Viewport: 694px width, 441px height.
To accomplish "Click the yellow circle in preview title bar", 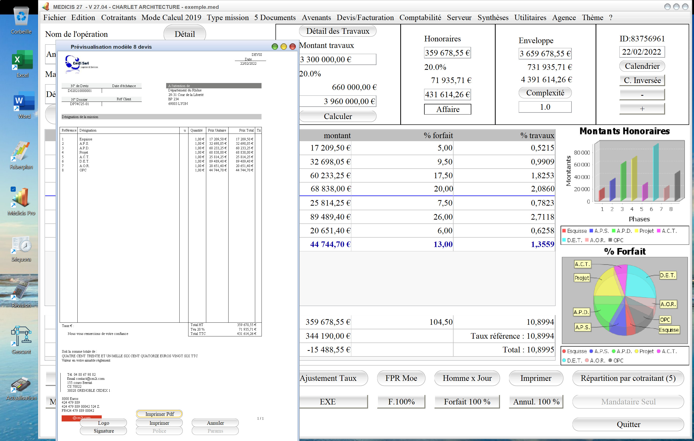I will pos(284,46).
